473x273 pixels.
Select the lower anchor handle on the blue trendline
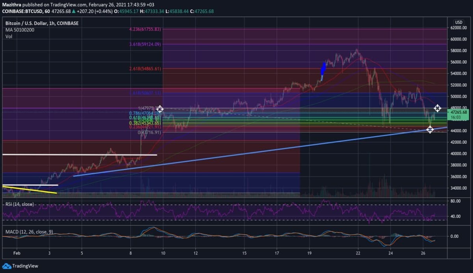click(x=430, y=129)
